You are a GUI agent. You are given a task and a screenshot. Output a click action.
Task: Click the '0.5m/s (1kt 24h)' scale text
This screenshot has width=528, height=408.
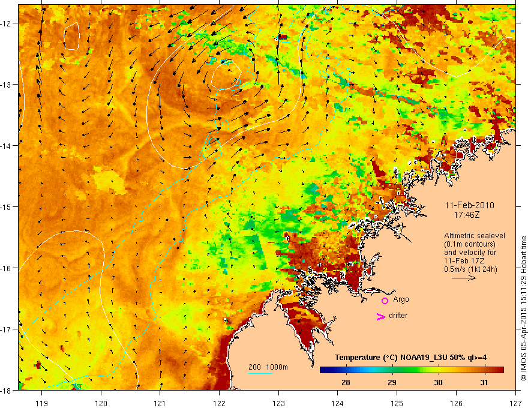470,269
